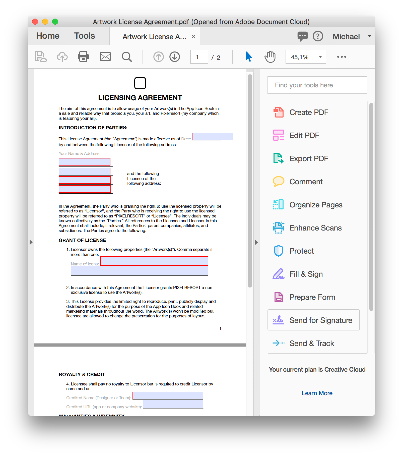Screen dimensions: 403x456
Task: Click Send & Track label
Action: pos(312,343)
